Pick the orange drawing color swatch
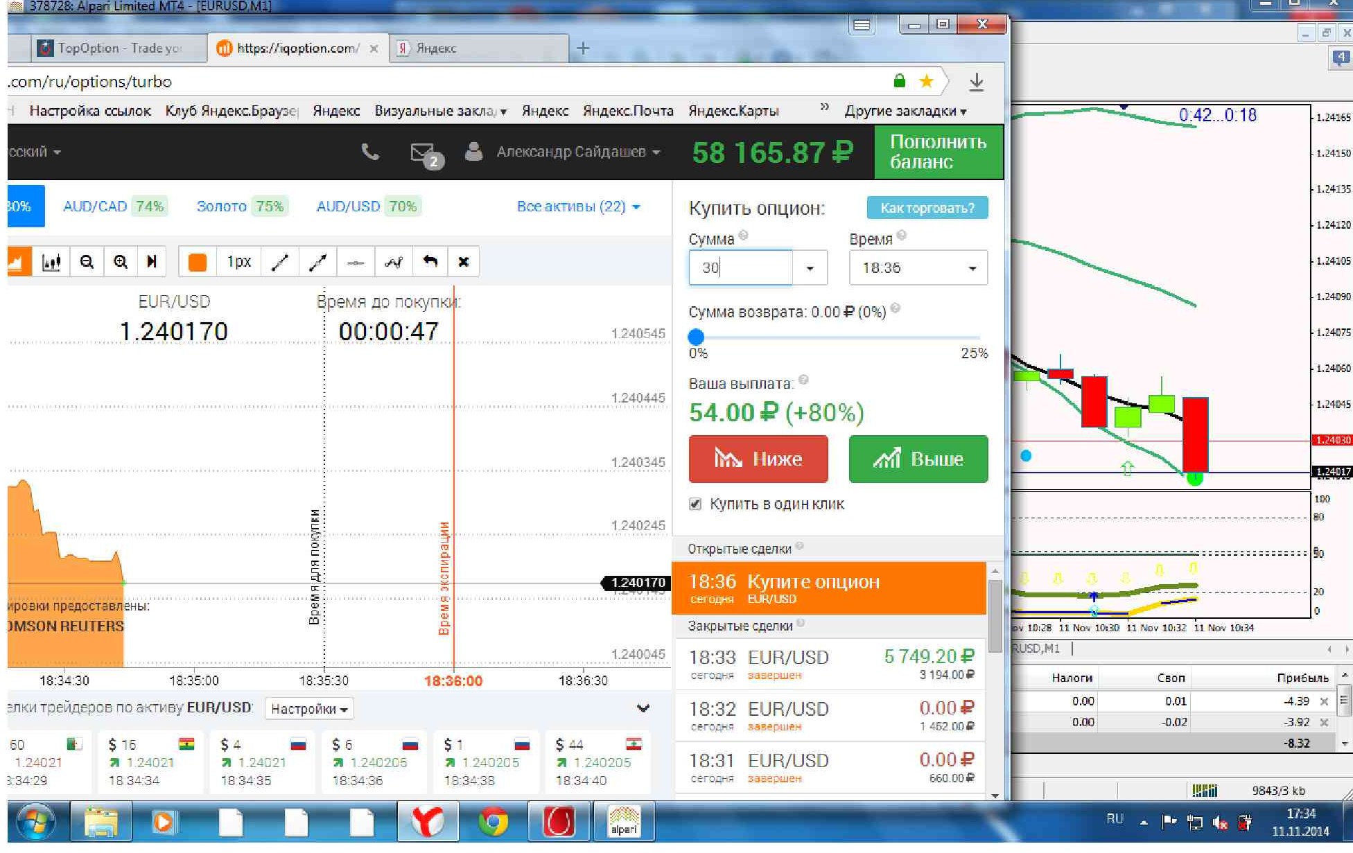The height and width of the screenshot is (853, 1353). 198,262
